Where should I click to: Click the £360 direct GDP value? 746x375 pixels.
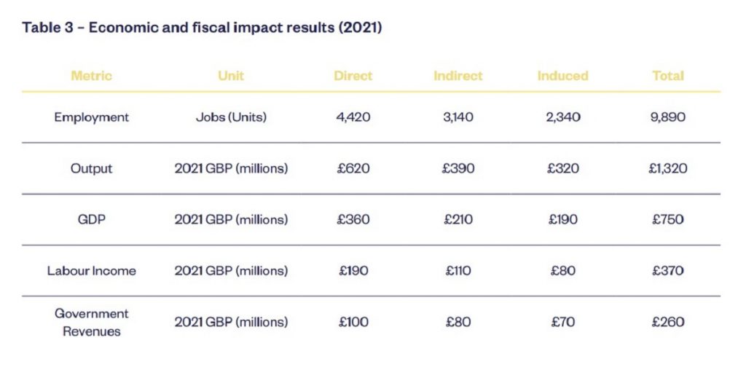coord(353,219)
